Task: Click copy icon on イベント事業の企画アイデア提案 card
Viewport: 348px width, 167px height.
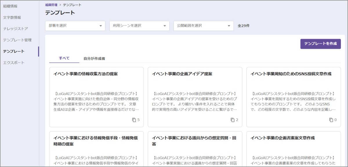Action: (233, 120)
